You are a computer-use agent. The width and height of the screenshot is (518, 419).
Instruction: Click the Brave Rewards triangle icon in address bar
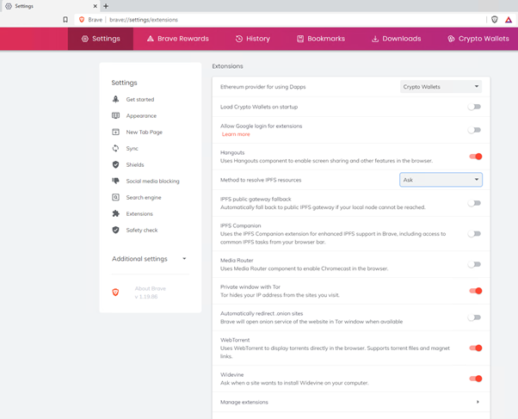click(509, 19)
